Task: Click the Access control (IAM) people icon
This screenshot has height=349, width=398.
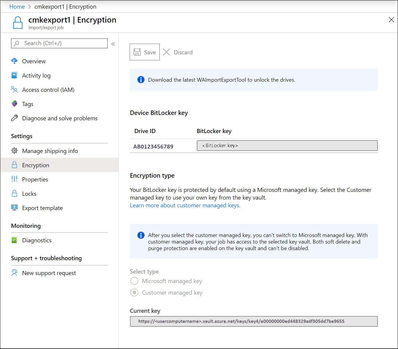Action: pyautogui.click(x=14, y=89)
